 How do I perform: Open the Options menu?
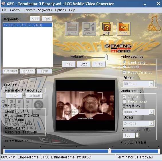[60, 10]
